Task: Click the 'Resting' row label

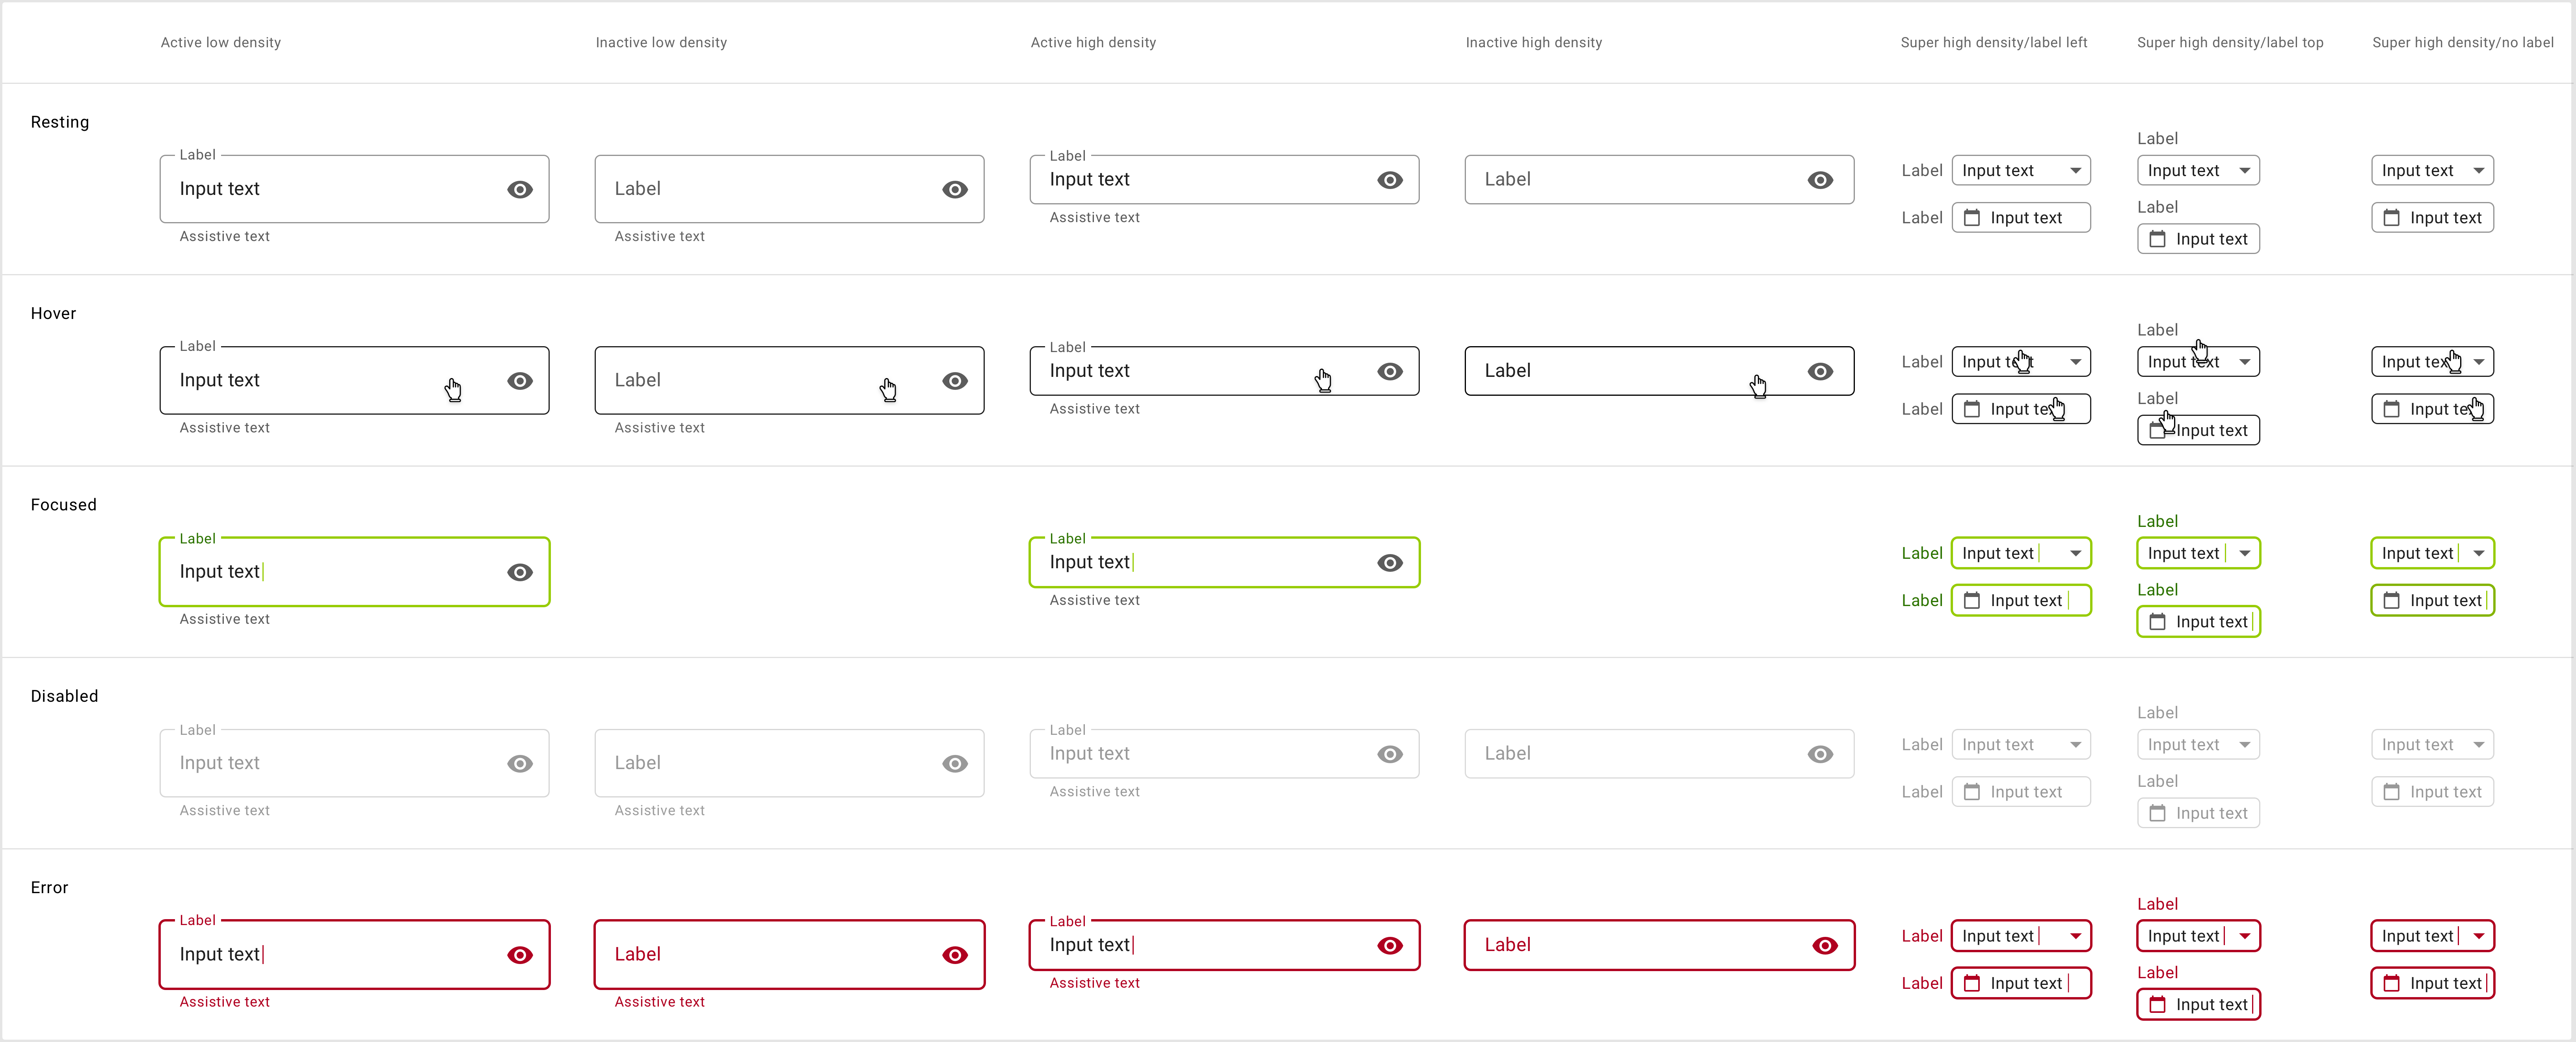Action: pyautogui.click(x=60, y=122)
